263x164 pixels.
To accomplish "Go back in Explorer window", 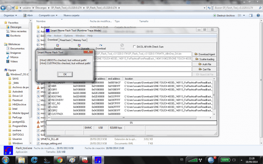I will [3, 8].
